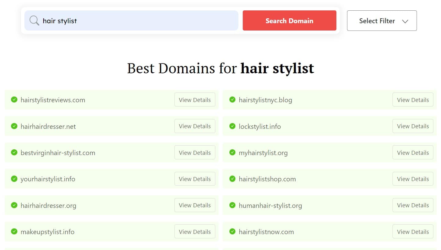Click green checkmark beside hairstylistreviews.com
The image size is (441, 250).
pos(14,100)
